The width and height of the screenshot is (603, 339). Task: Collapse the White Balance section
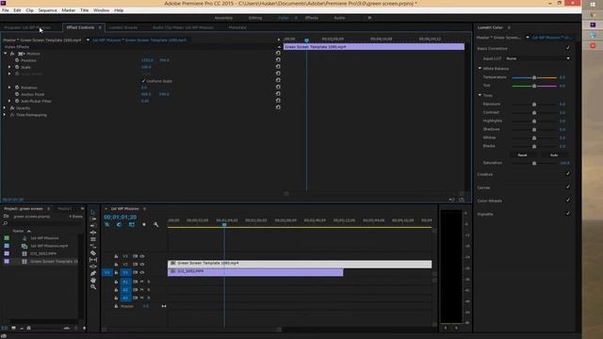480,69
